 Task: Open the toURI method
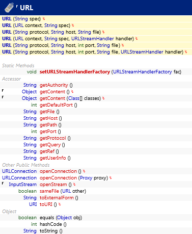pyautogui.click(x=46, y=204)
